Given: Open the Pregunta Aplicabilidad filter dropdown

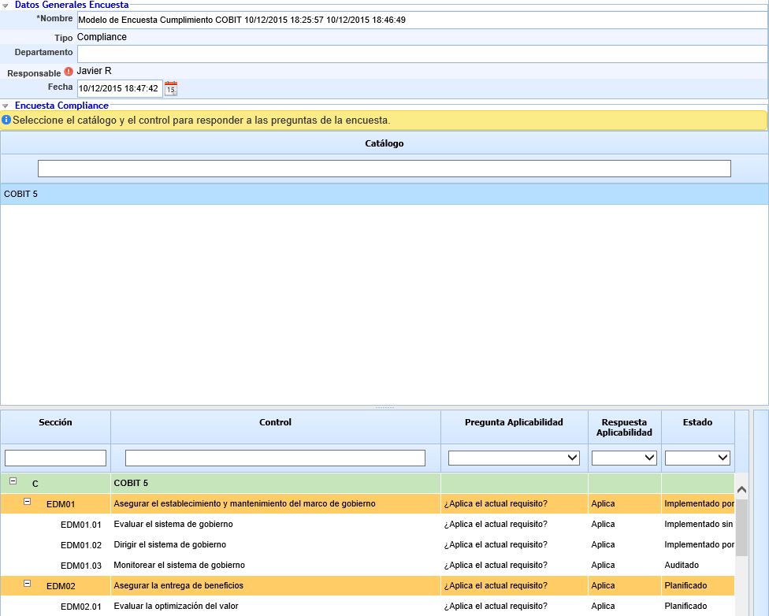Looking at the screenshot, I should click(x=514, y=458).
